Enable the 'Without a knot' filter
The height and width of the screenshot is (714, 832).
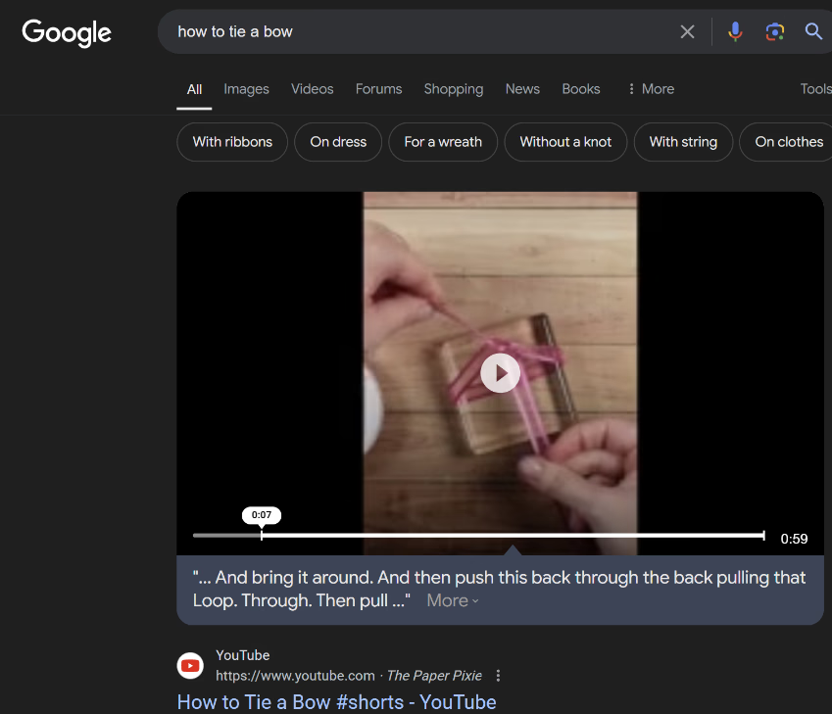point(565,142)
